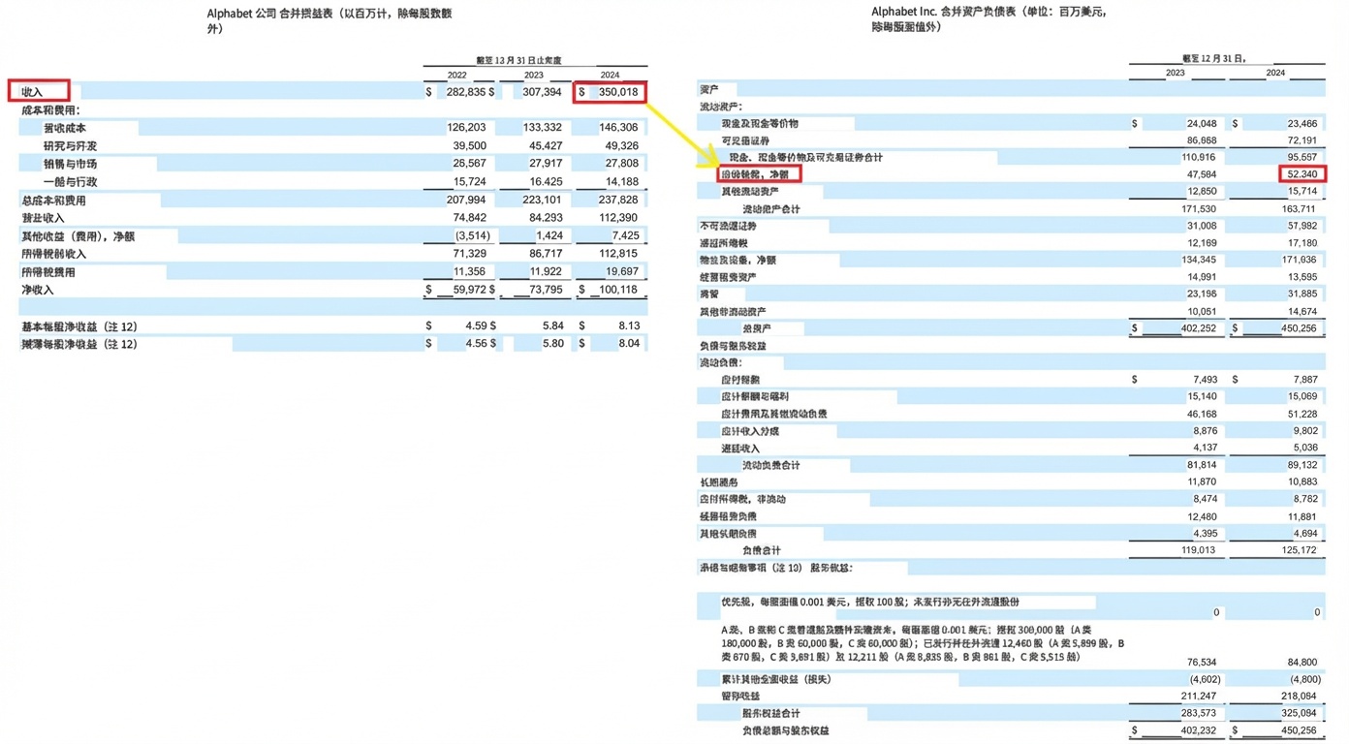Click the 2024 basic EPS value 8.13

[x=628, y=326]
